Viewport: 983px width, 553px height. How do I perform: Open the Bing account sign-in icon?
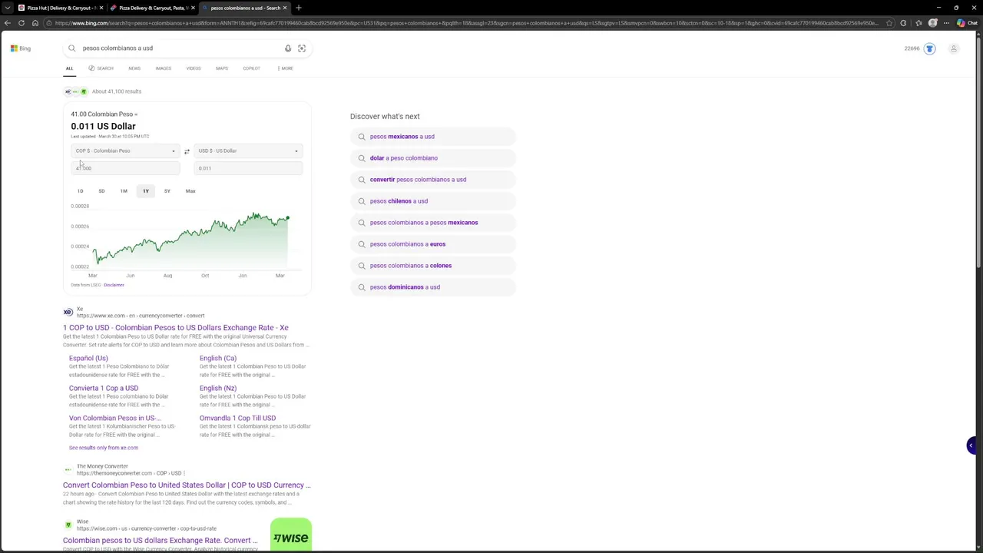(954, 48)
